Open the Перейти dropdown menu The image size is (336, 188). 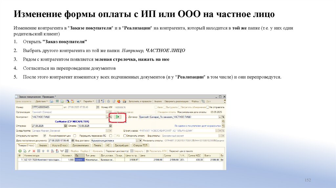pos(88,102)
